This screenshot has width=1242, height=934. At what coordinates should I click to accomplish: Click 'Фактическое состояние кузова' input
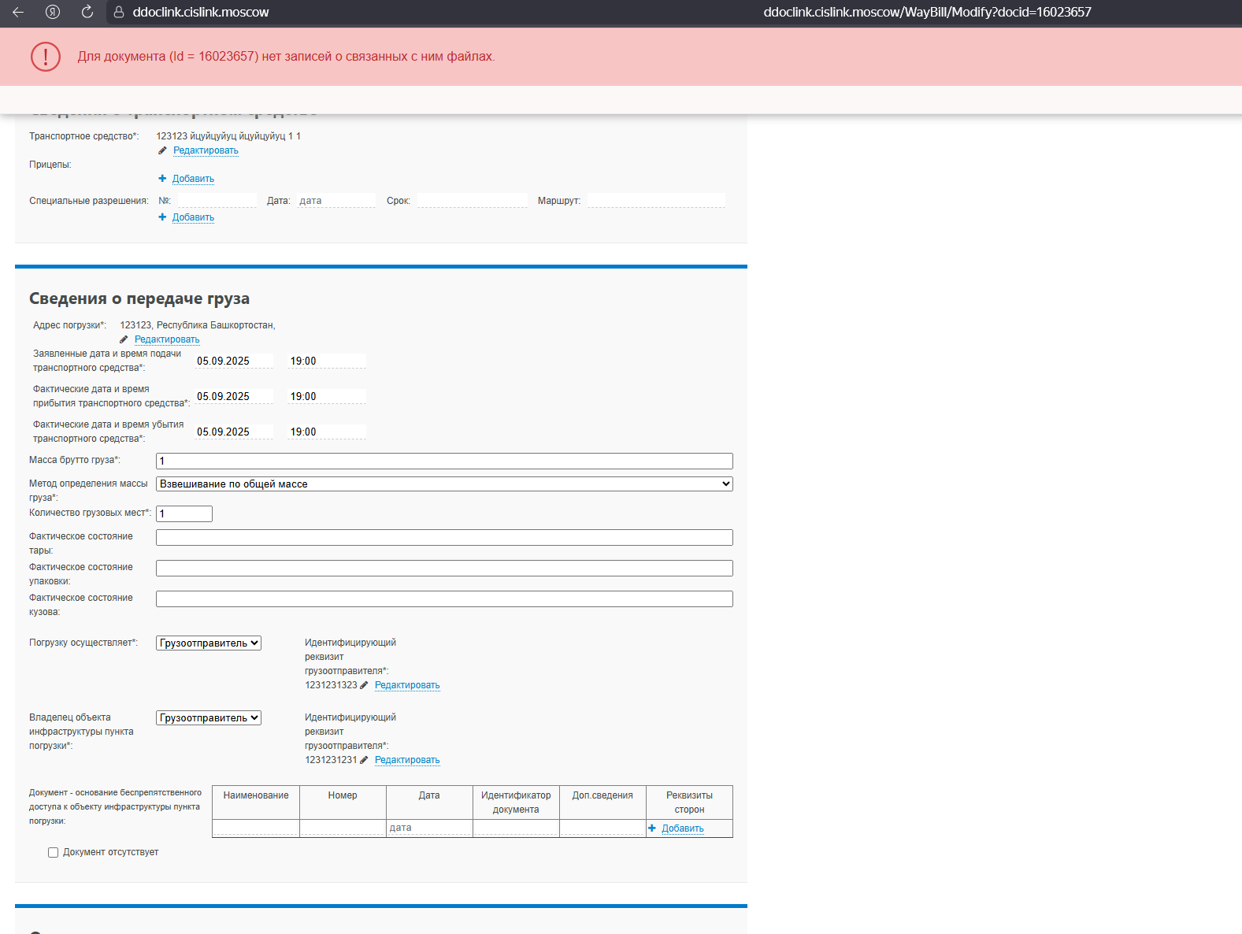click(444, 599)
